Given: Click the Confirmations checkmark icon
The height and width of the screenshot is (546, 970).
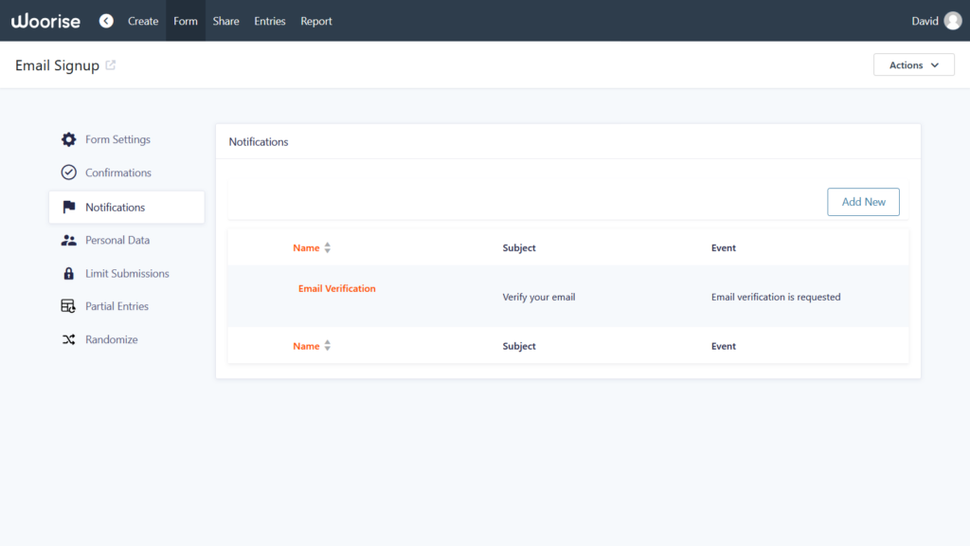Looking at the screenshot, I should (x=68, y=173).
